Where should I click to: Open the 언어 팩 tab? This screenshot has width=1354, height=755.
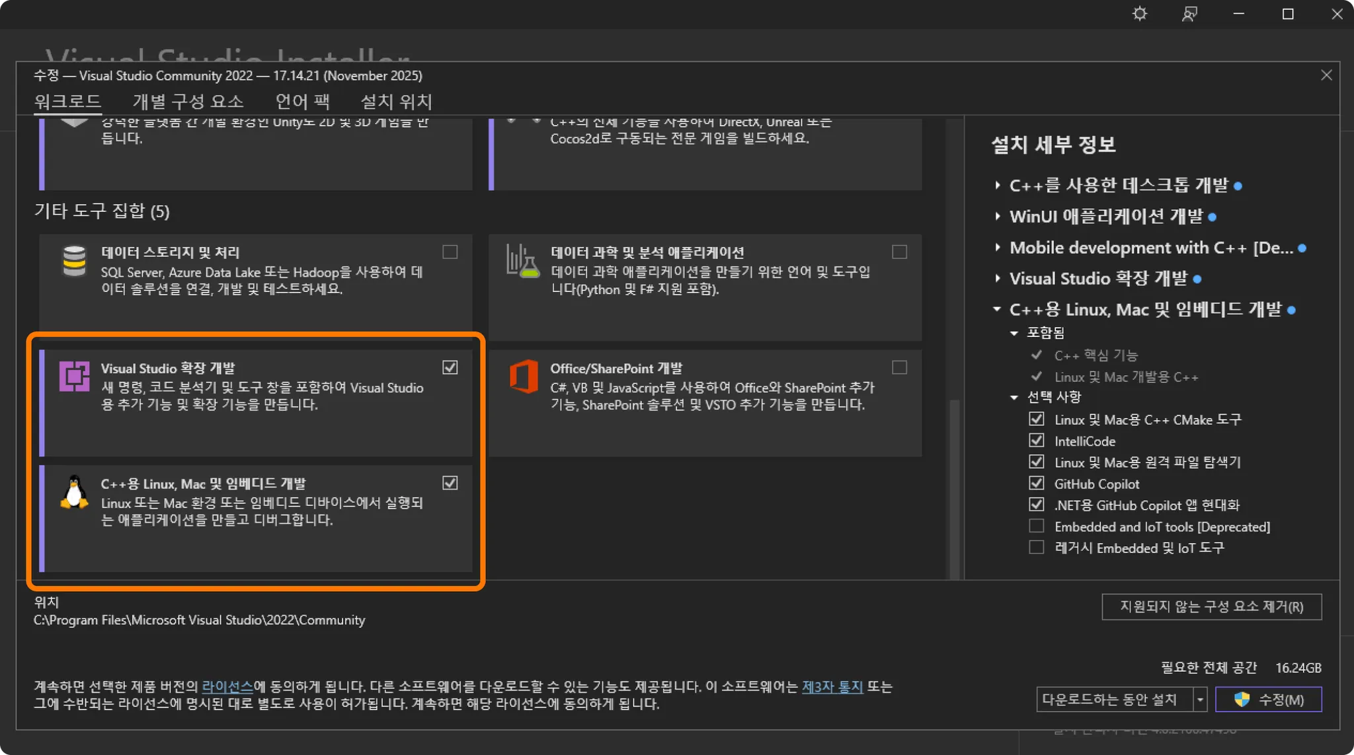click(x=302, y=102)
